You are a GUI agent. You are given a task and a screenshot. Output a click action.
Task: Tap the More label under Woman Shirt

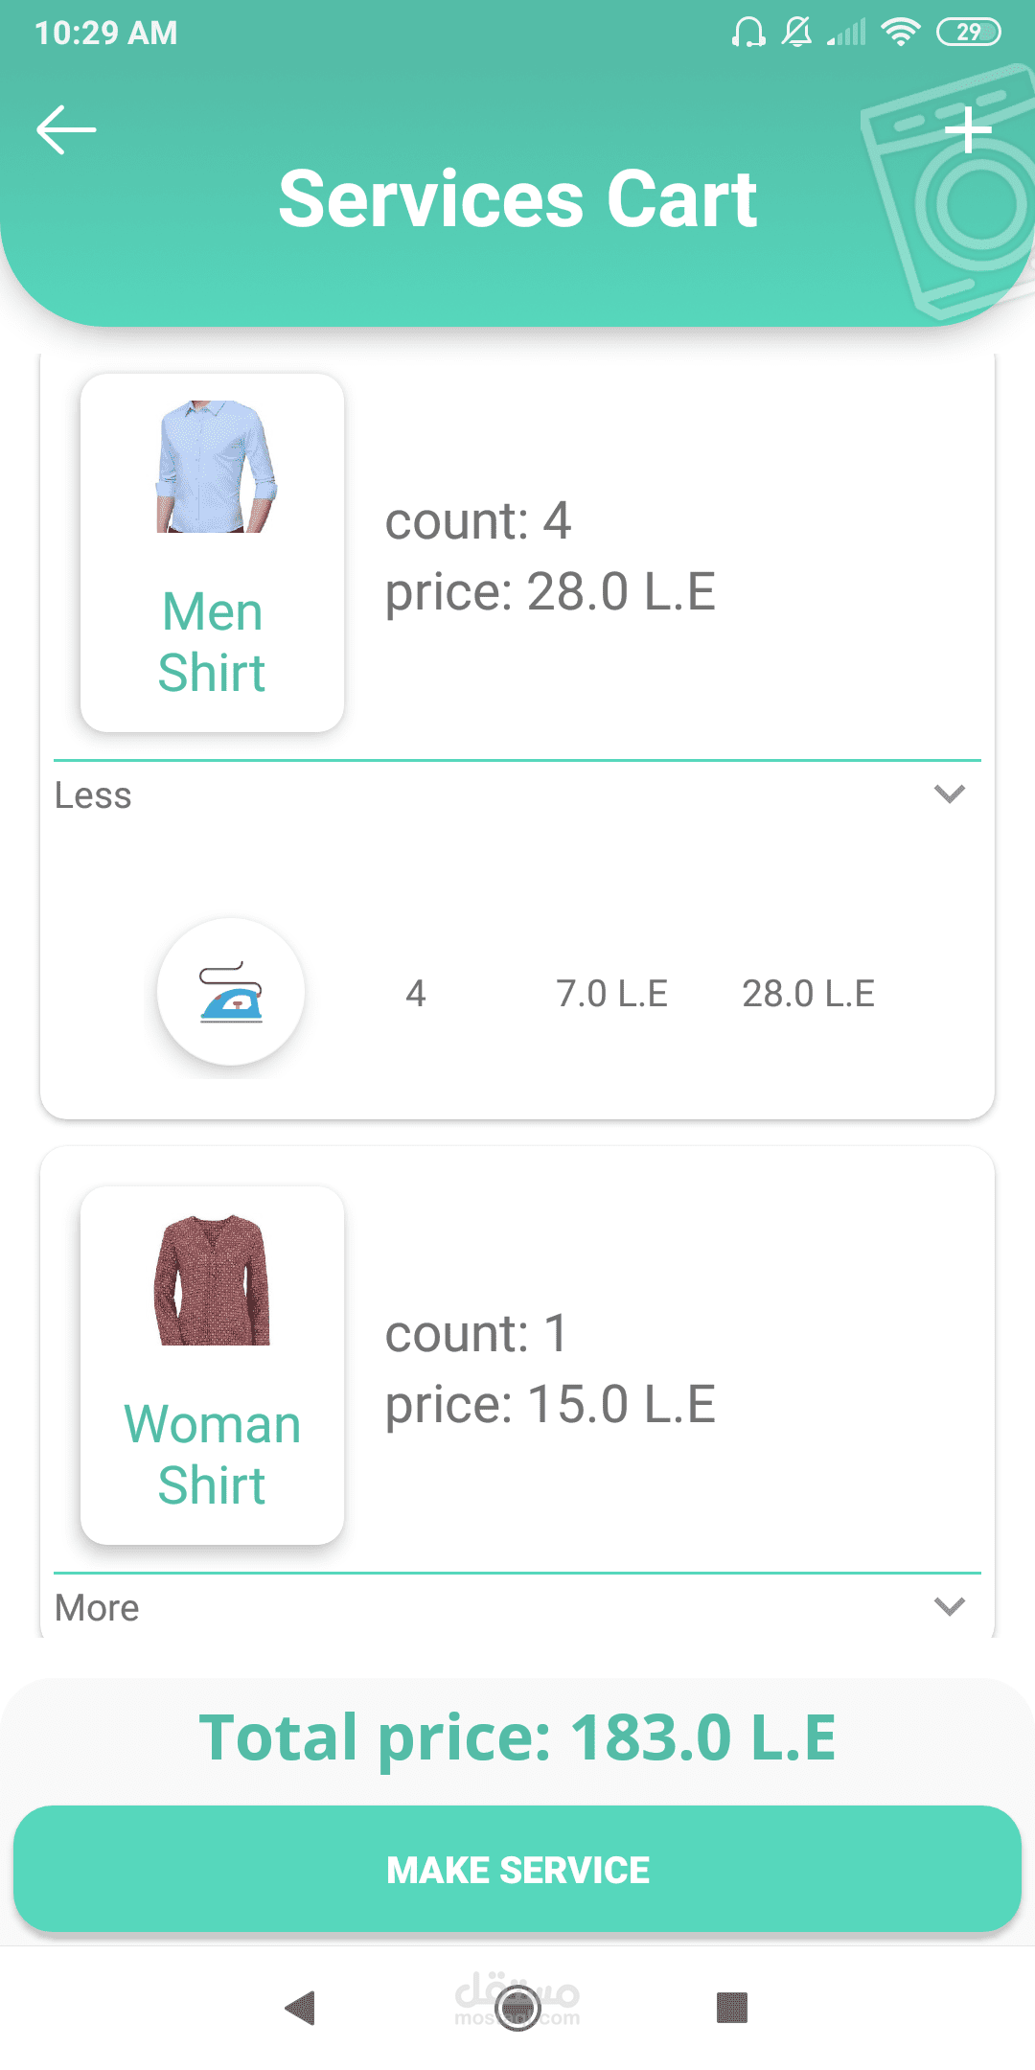97,1608
